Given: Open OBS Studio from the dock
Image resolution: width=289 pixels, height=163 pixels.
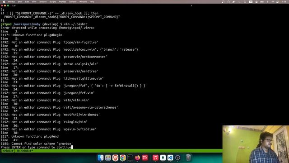Looking at the screenshot, I should pyautogui.click(x=177, y=158).
